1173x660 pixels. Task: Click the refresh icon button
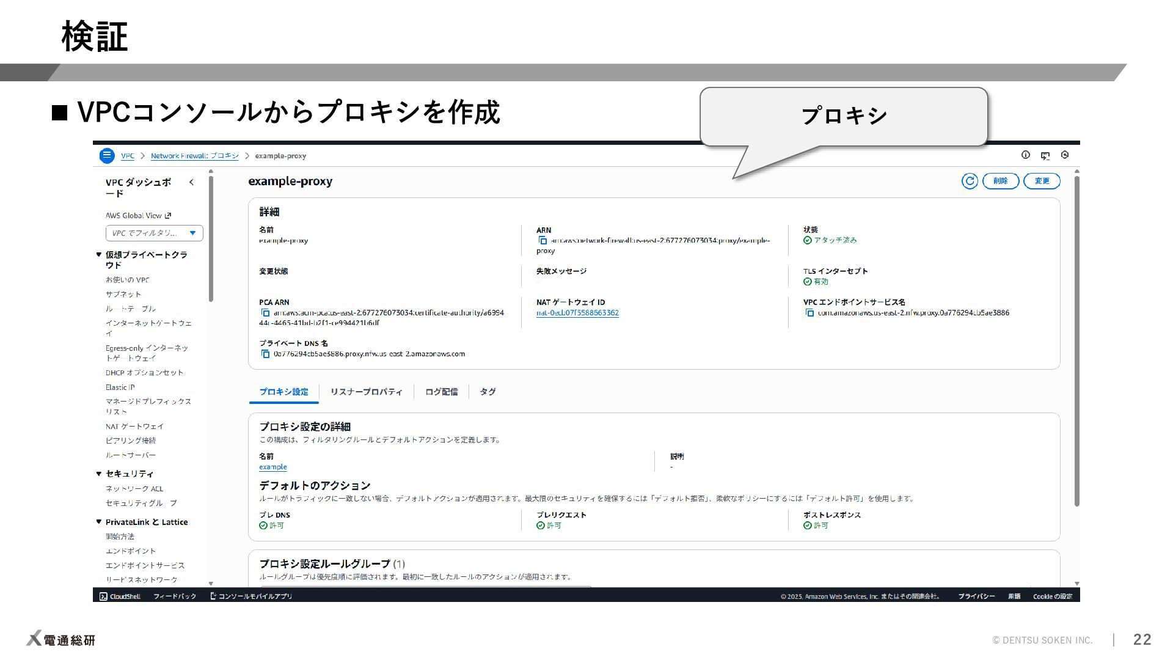point(969,181)
